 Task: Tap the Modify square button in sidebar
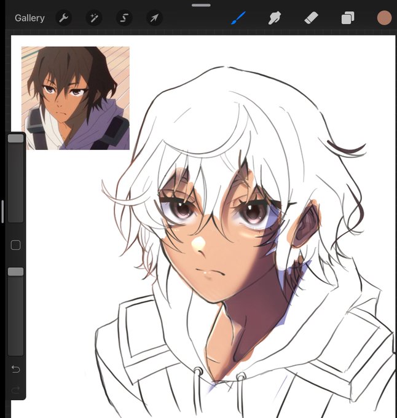[x=16, y=245]
